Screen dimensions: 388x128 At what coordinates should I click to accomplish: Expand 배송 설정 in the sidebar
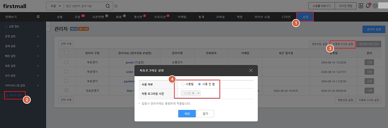[38, 56]
